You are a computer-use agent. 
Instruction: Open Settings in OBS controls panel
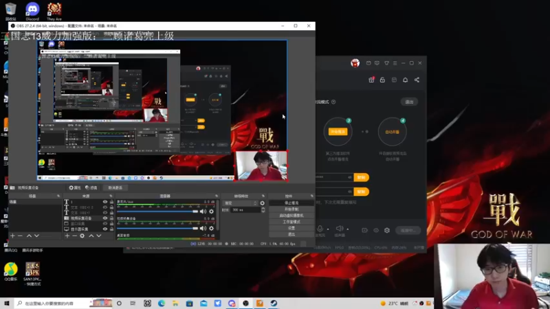(x=291, y=228)
